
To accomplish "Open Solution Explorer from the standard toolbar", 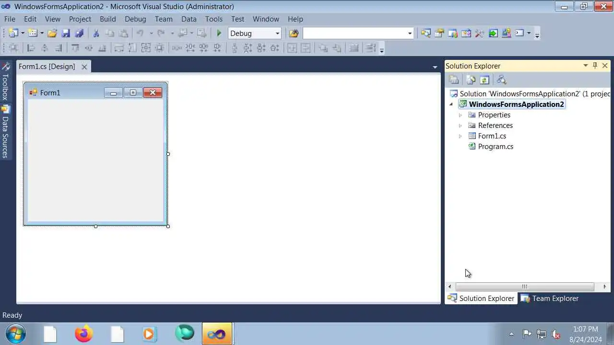I will click(x=426, y=33).
